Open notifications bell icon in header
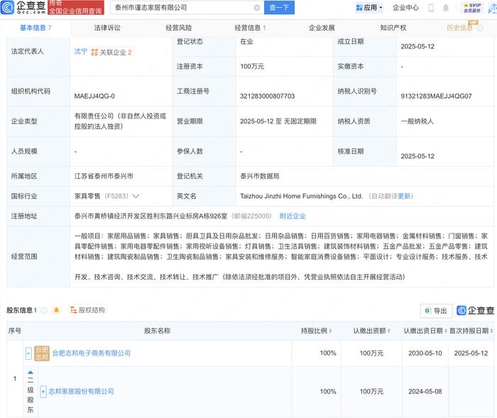 coord(446,8)
